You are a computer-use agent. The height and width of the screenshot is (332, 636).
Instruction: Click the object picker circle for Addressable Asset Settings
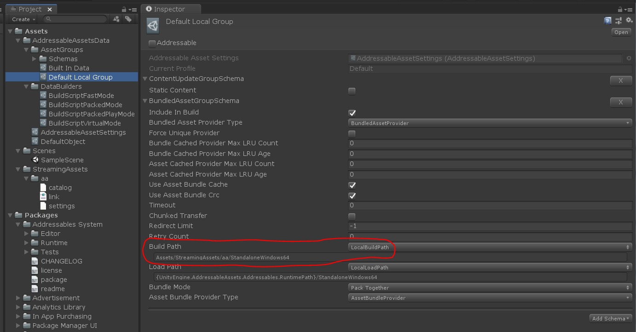pos(629,58)
